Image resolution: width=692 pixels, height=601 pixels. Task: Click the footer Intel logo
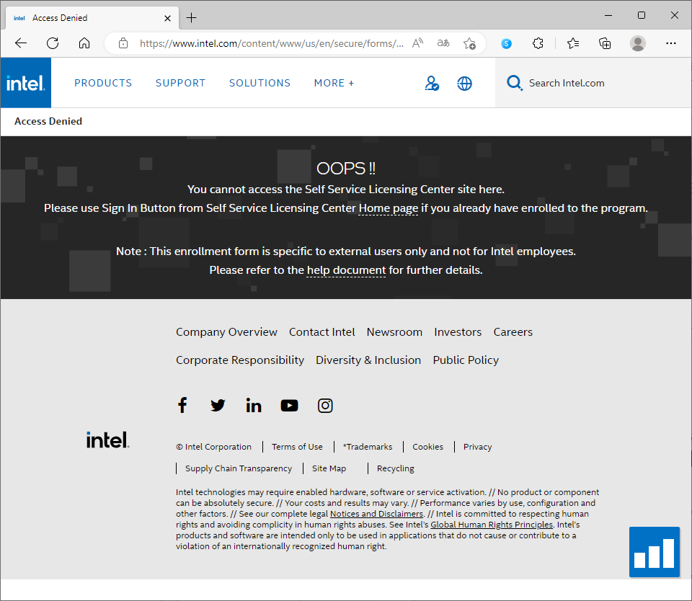click(x=107, y=440)
